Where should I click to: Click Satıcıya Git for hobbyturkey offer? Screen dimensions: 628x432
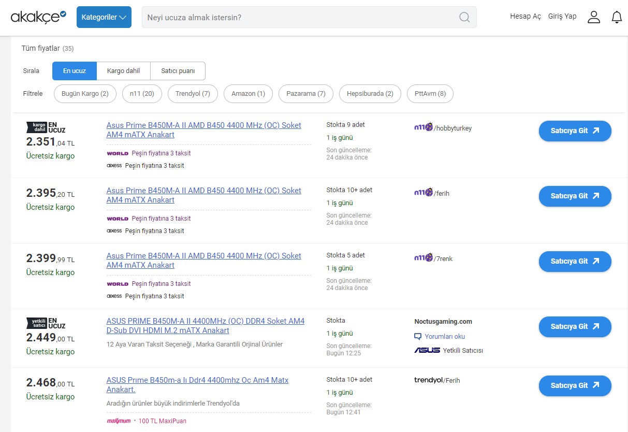point(575,131)
